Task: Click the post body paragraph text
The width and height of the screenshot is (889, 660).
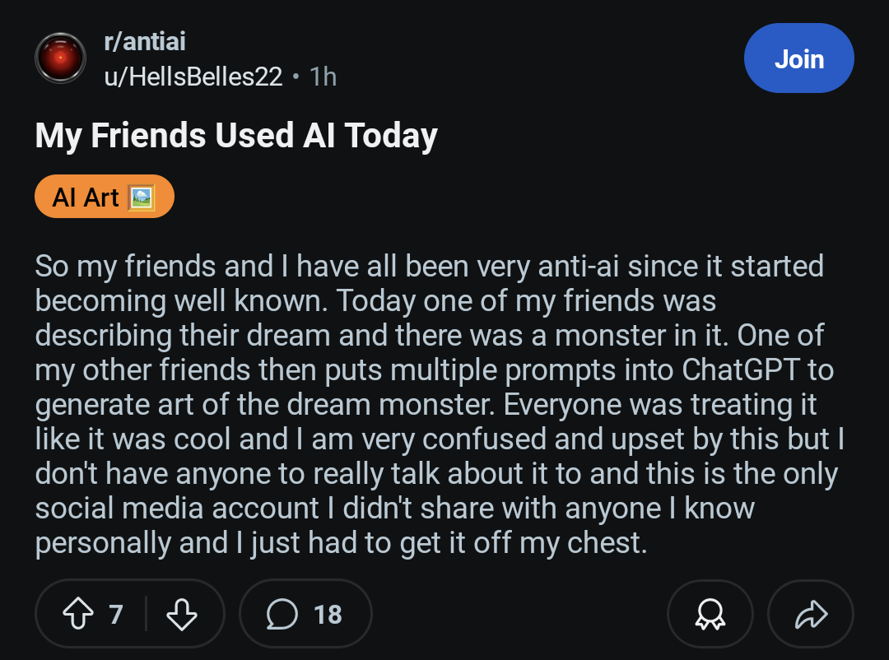Action: 440,404
